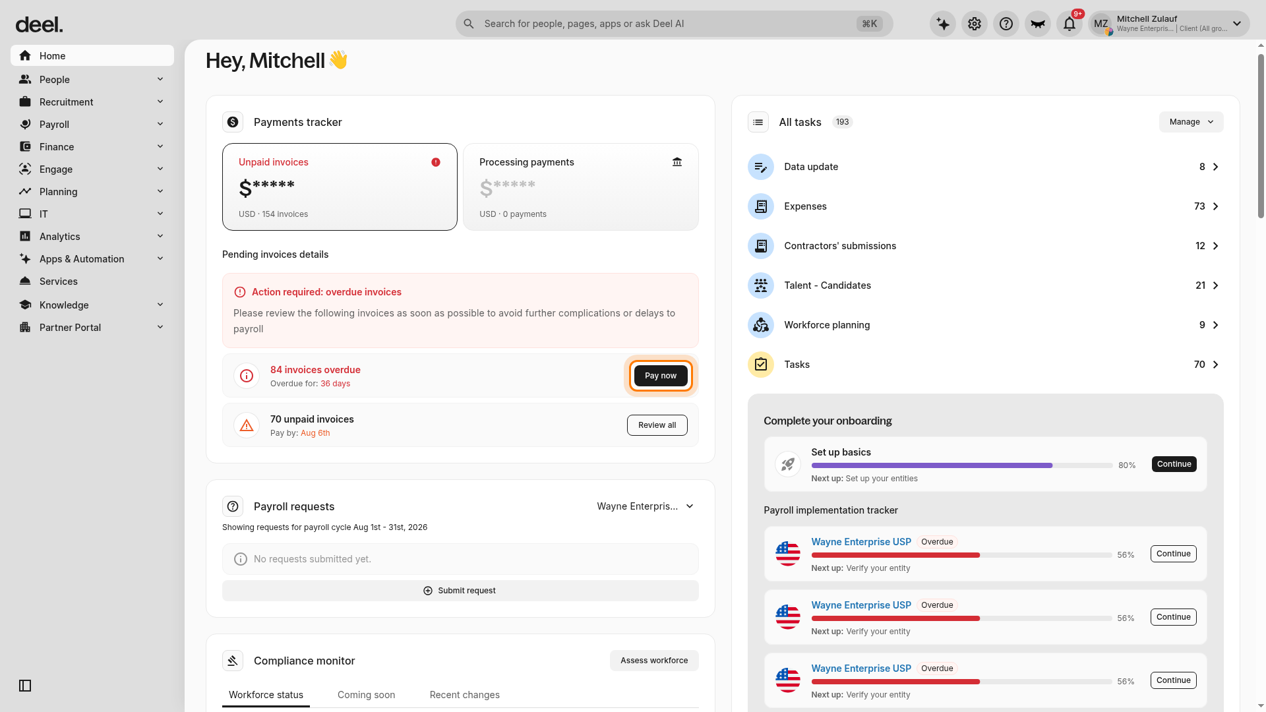Viewport: 1266px width, 712px height.
Task: Open Wayne Enterprise USP link, first card
Action: (861, 542)
